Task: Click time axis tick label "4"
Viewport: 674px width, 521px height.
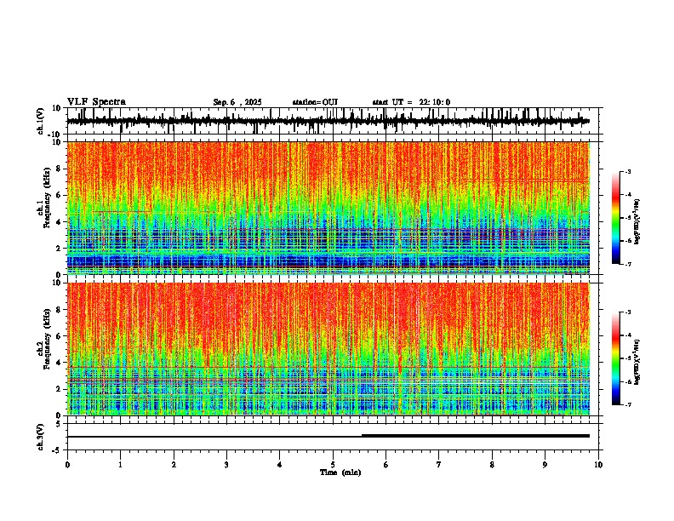Action: coord(280,465)
